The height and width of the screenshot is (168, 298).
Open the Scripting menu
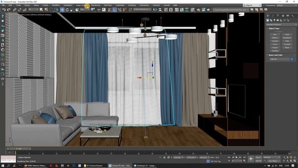(132, 5)
